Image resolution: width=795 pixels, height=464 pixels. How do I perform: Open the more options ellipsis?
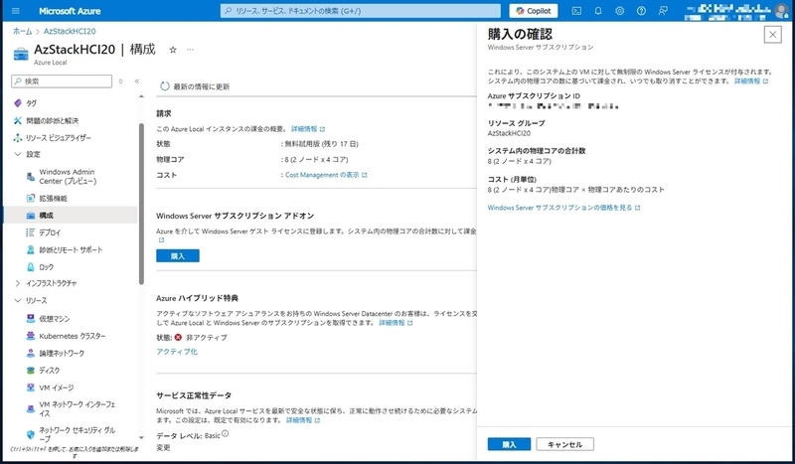coord(190,50)
